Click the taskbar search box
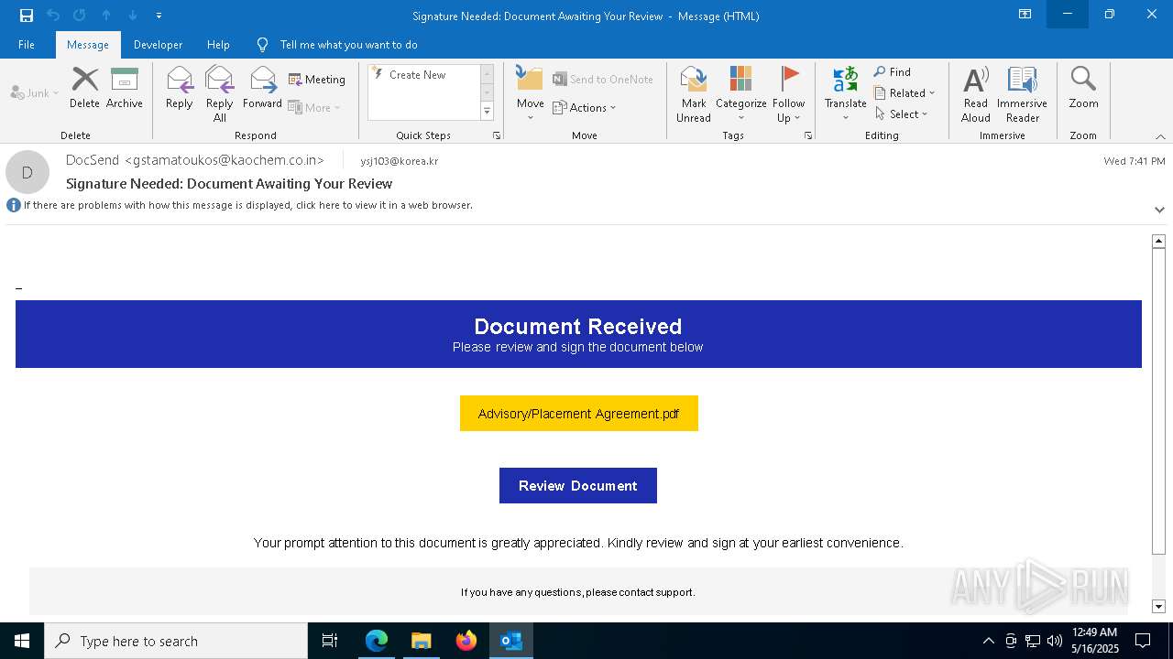 click(x=176, y=641)
